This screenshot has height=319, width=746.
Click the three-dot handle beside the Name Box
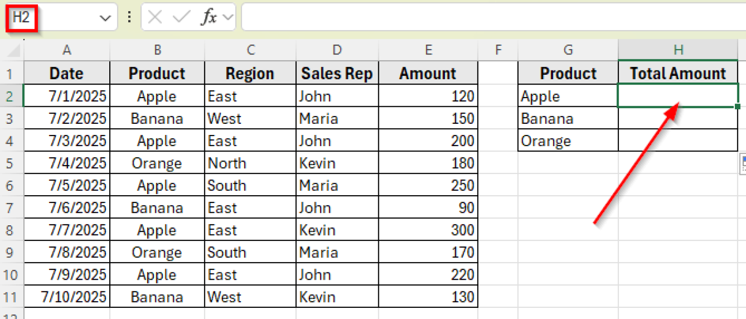coord(129,17)
